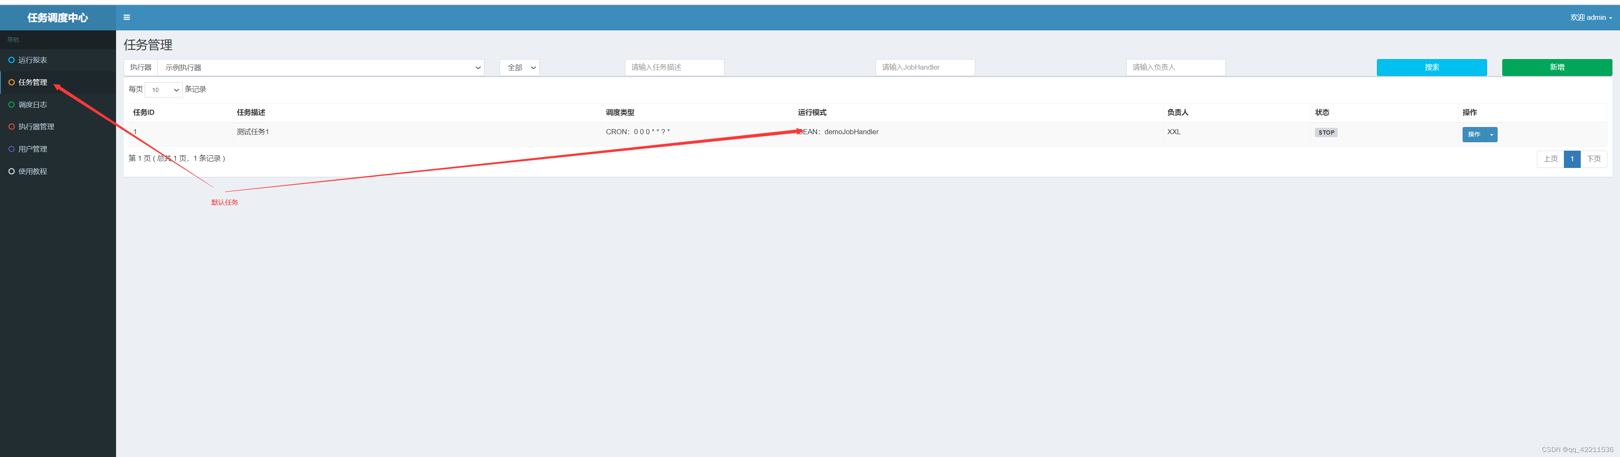Click the green 新增 button

click(1556, 67)
